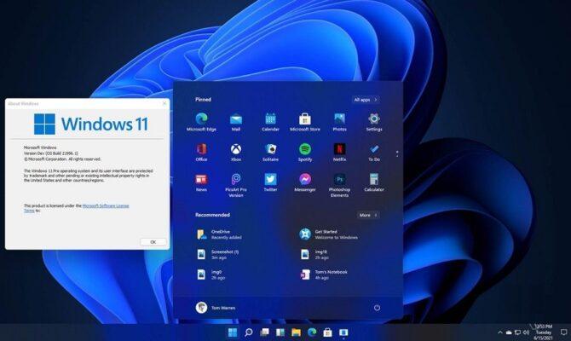Open the Settings gear app
571x341 pixels.
tap(373, 119)
